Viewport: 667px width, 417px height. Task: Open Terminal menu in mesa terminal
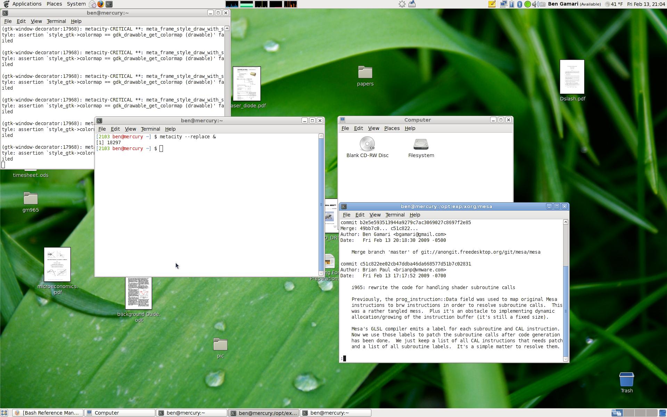point(395,215)
